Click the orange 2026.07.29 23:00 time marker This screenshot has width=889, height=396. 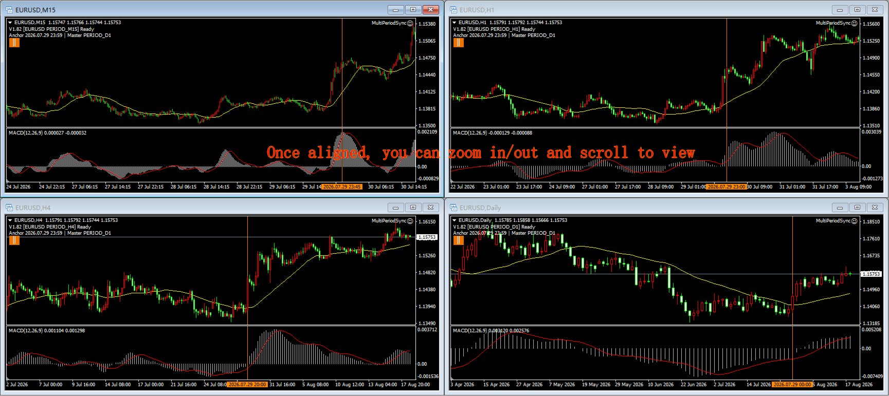pyautogui.click(x=727, y=187)
